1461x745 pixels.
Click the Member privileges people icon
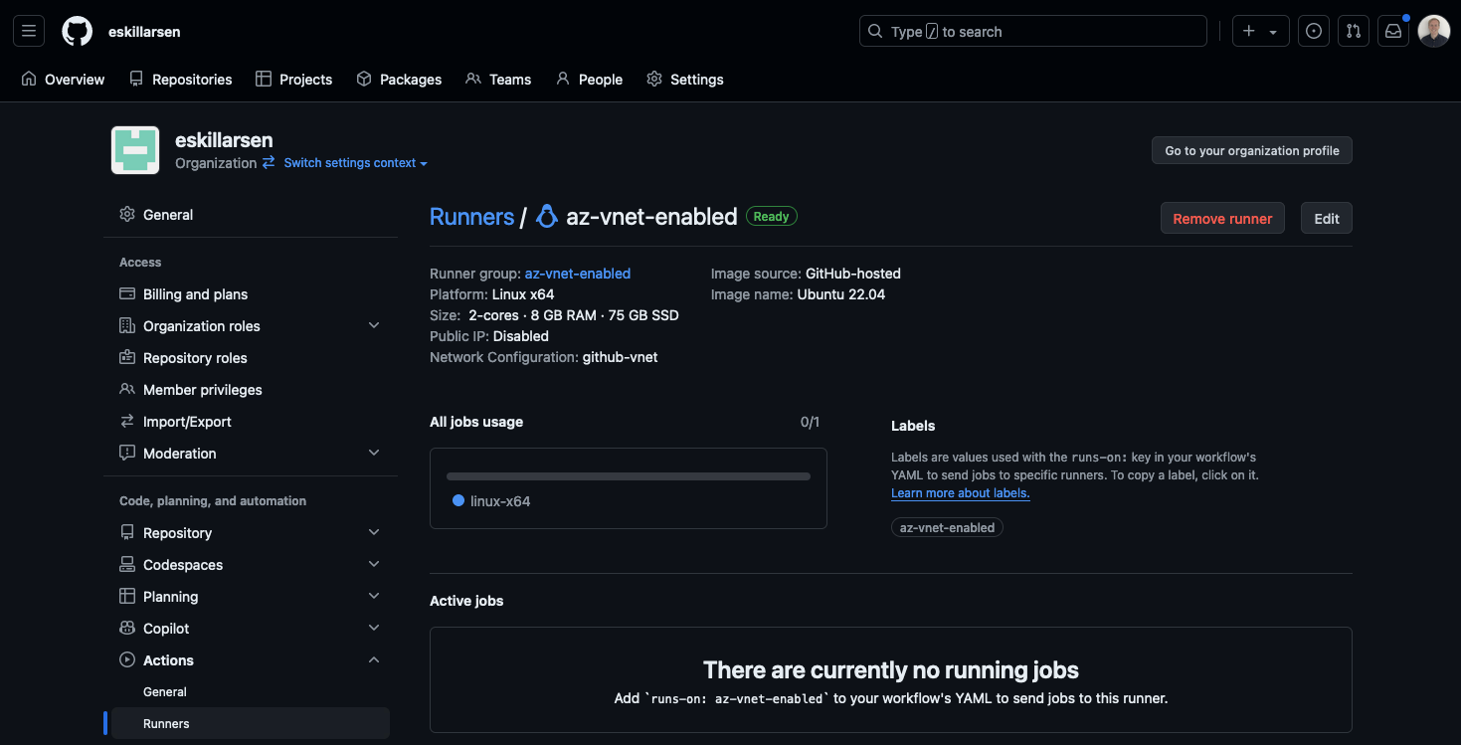[127, 389]
